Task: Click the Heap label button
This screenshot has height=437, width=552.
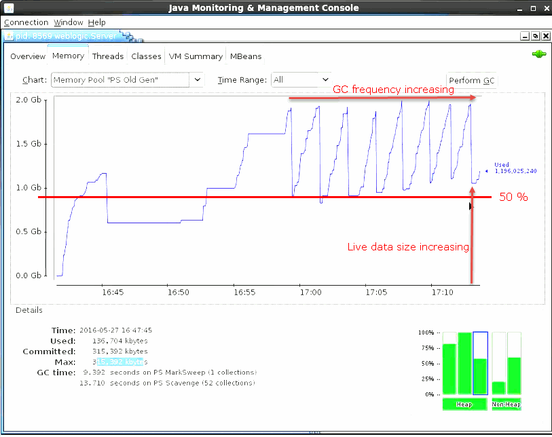Action: [464, 404]
